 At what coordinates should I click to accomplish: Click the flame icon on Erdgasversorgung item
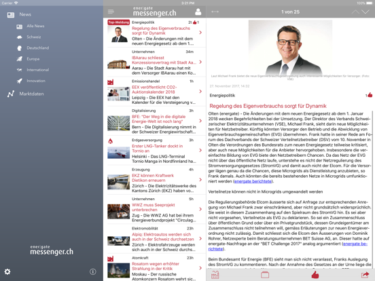point(111,141)
